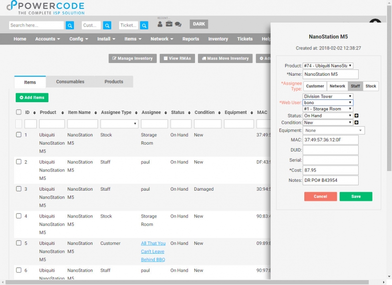This screenshot has width=392, height=285.
Task: Tick the checkbox for item ID 1
Action: click(19, 134)
